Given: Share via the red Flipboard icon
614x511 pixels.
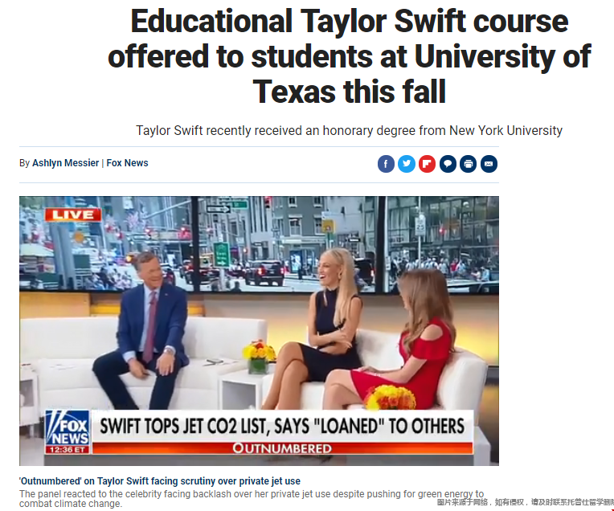Looking at the screenshot, I should [x=427, y=164].
